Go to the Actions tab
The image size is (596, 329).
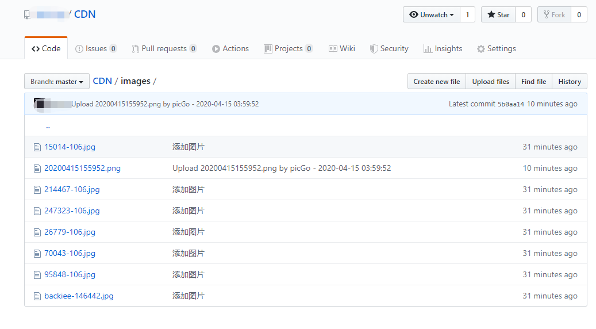[230, 49]
